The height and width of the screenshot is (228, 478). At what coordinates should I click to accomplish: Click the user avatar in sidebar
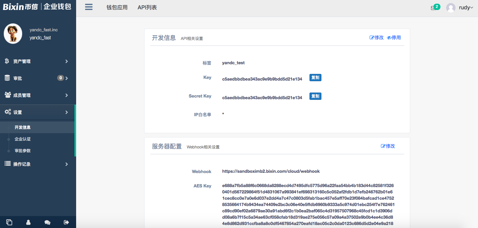pyautogui.click(x=13, y=34)
